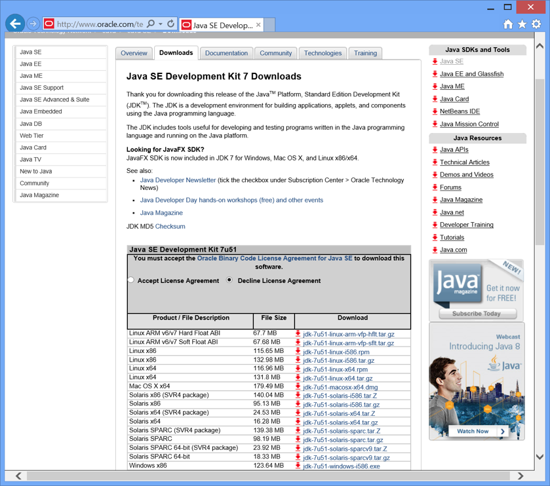The image size is (550, 486).
Task: Open Java DB in left sidebar
Action: 61,124
